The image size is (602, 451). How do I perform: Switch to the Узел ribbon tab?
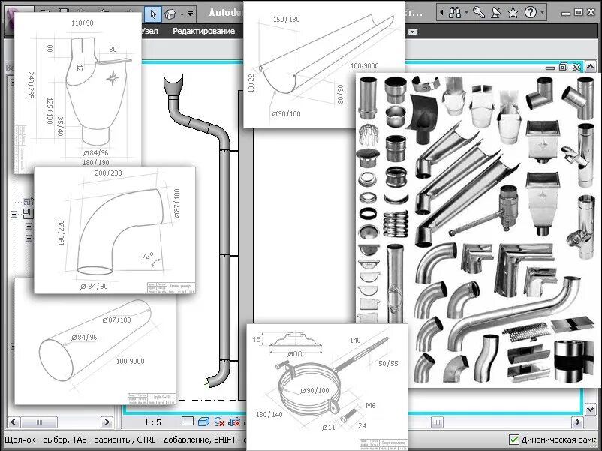[x=150, y=31]
